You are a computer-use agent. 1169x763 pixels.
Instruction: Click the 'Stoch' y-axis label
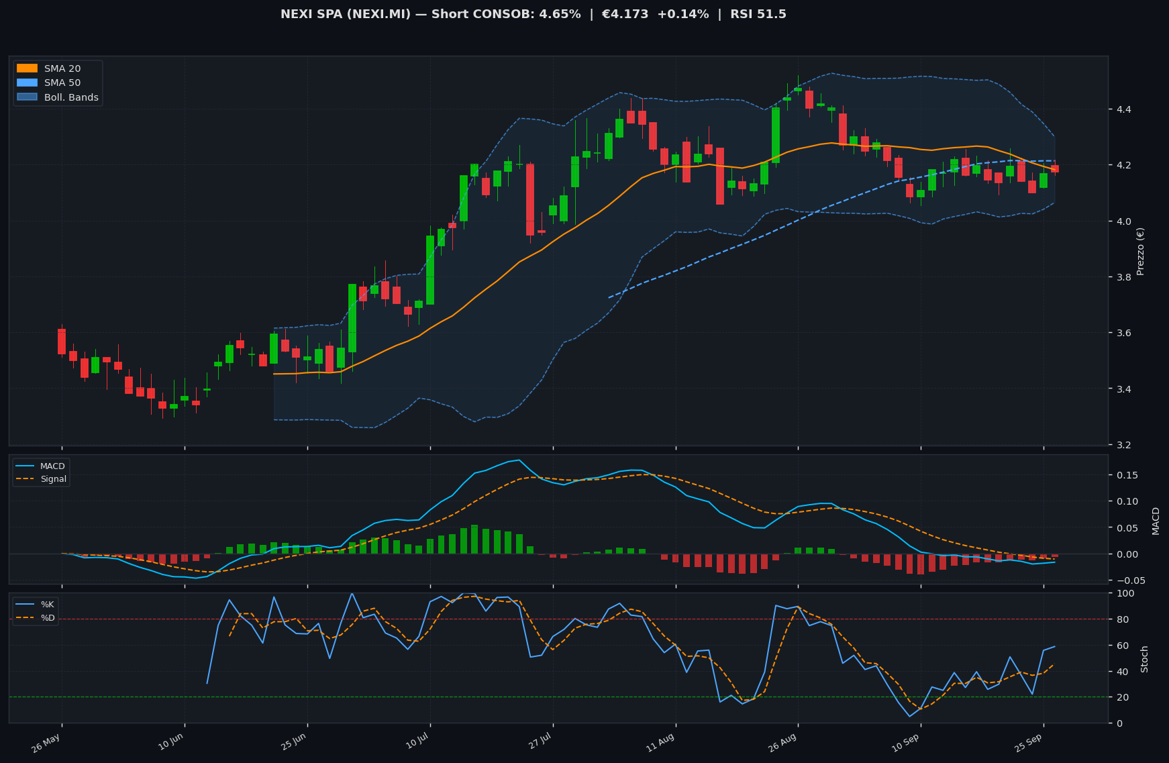point(1145,658)
